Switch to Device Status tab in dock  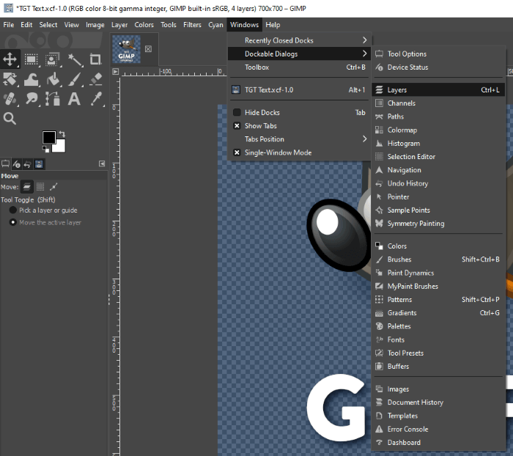click(16, 164)
